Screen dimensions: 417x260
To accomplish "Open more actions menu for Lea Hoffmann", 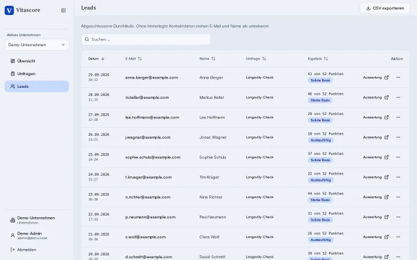I will click(398, 117).
